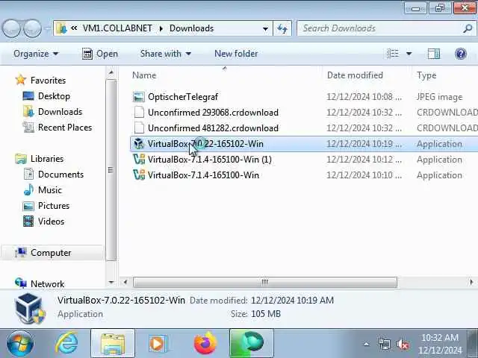Open the Share with dropdown

(166, 54)
